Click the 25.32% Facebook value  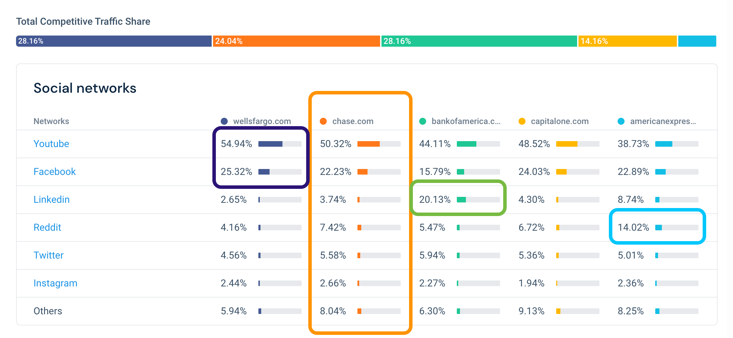pos(236,171)
